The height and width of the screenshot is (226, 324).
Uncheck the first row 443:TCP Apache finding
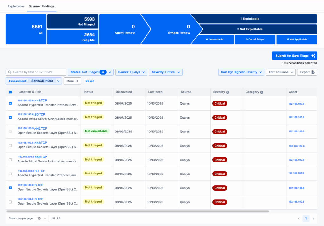click(x=10, y=103)
